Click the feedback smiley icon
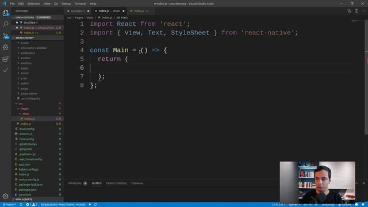 point(356,205)
